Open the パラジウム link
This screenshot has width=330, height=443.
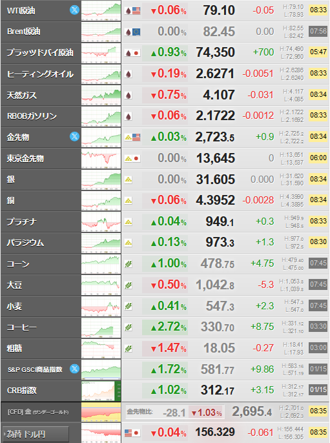click(25, 243)
